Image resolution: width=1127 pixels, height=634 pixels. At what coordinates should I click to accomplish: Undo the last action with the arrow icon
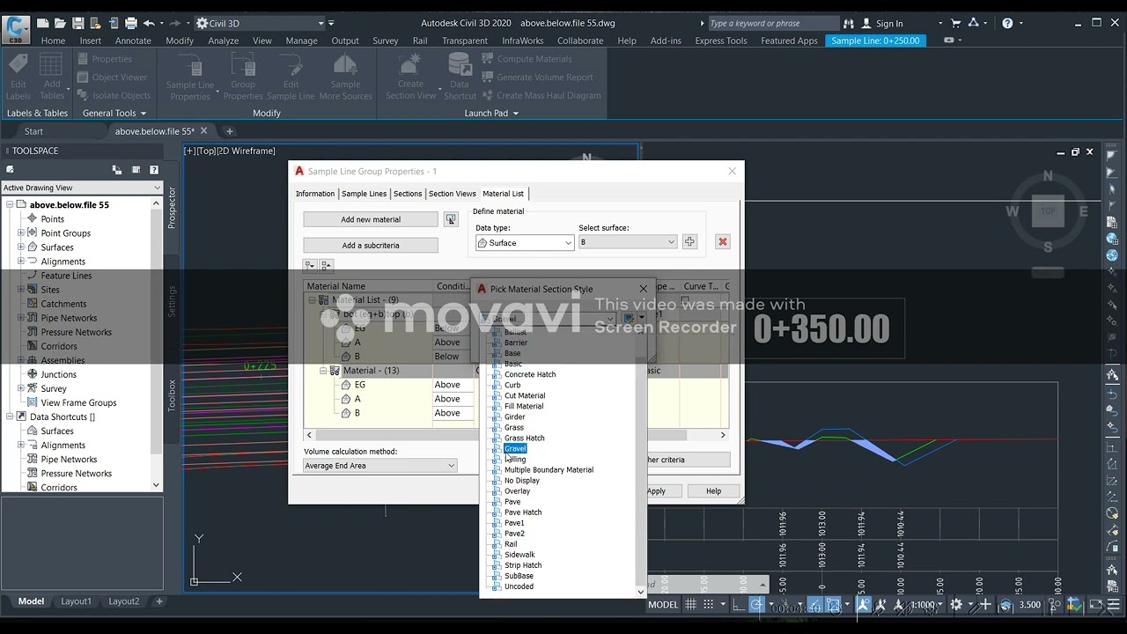tap(149, 23)
